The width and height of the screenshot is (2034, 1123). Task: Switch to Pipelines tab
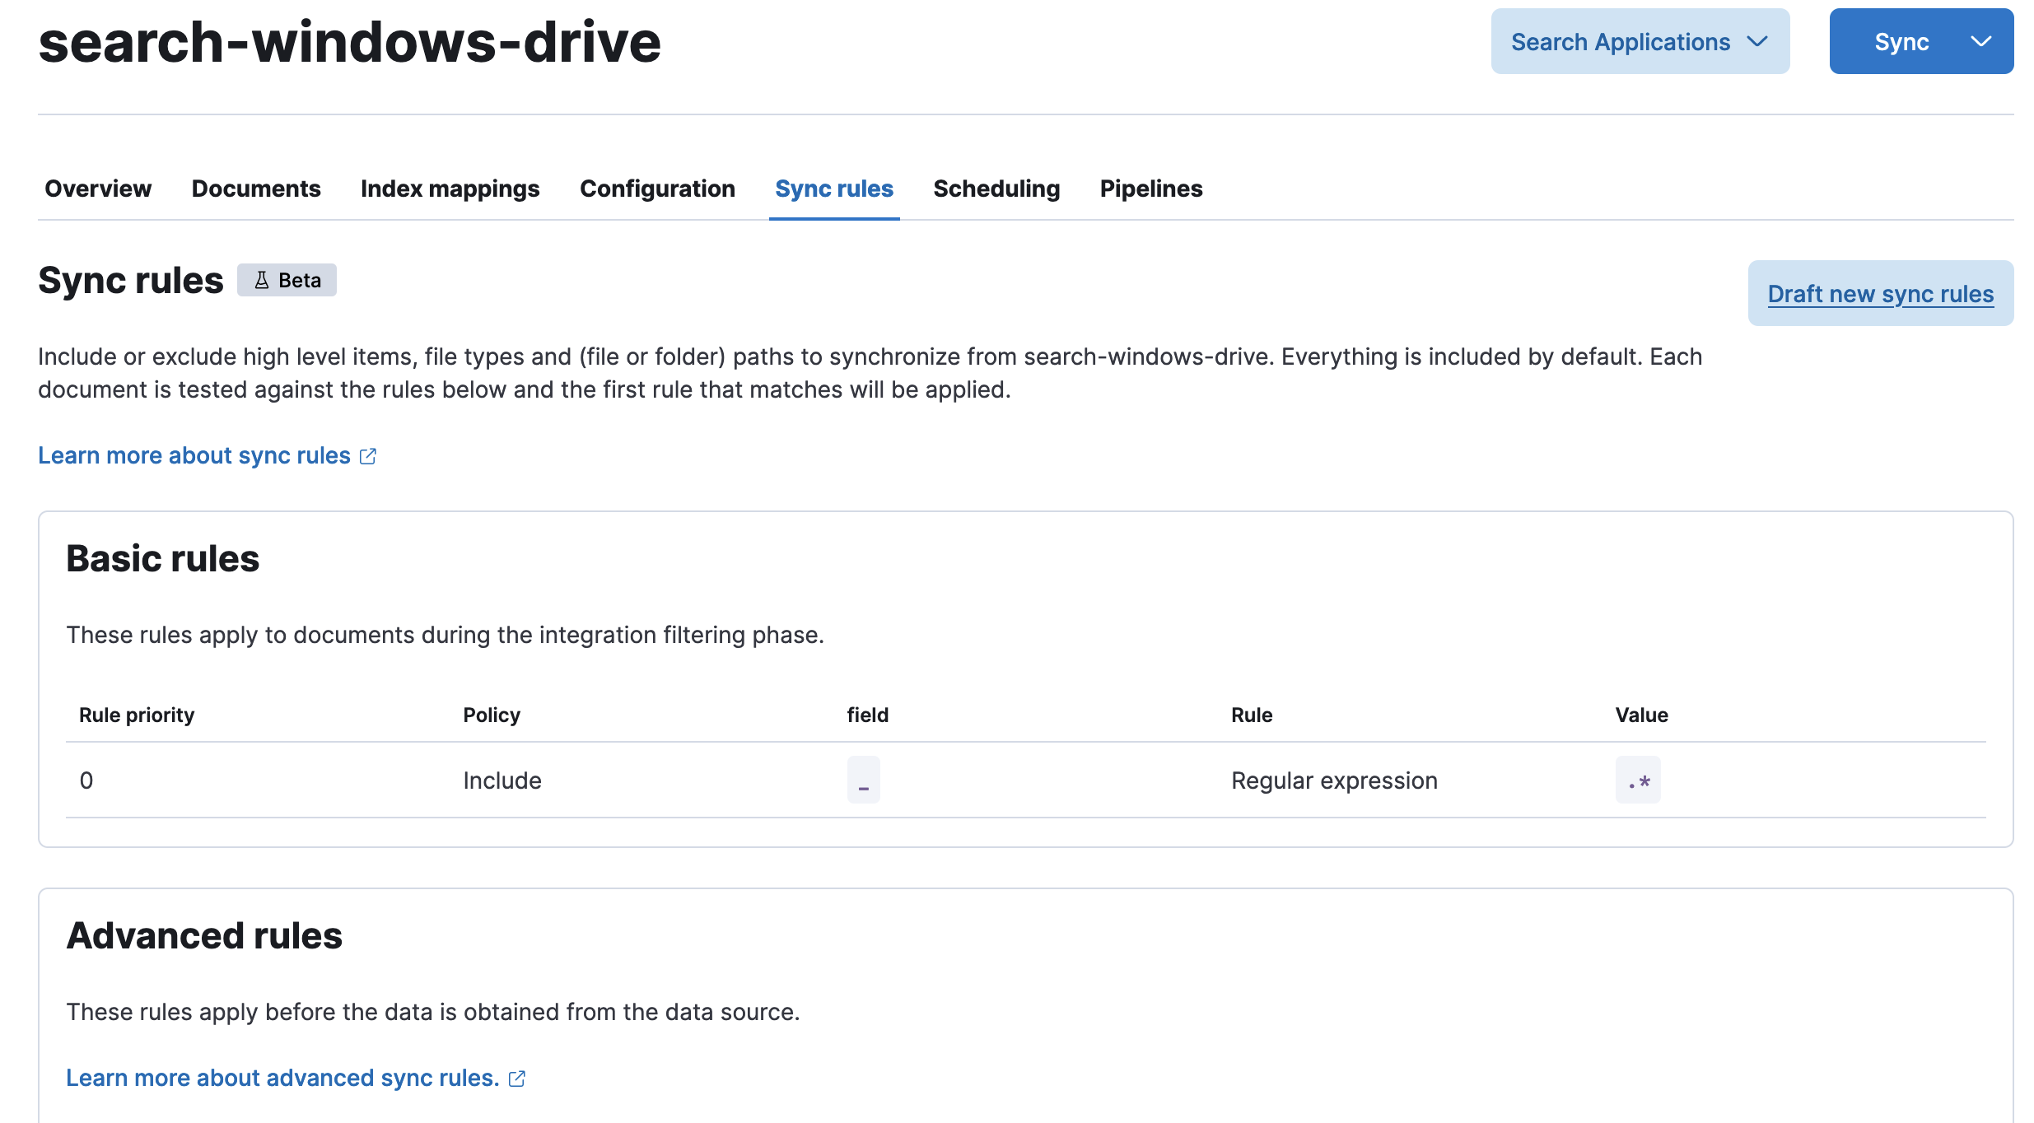[x=1150, y=189]
